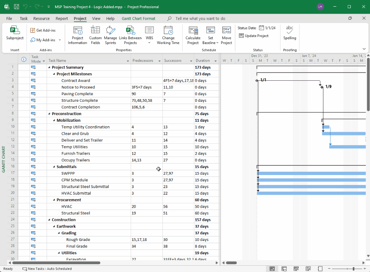Click the LH user account avatar

(320, 7)
